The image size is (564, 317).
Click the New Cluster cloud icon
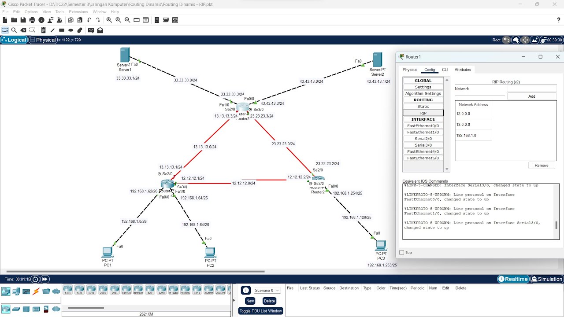516,40
